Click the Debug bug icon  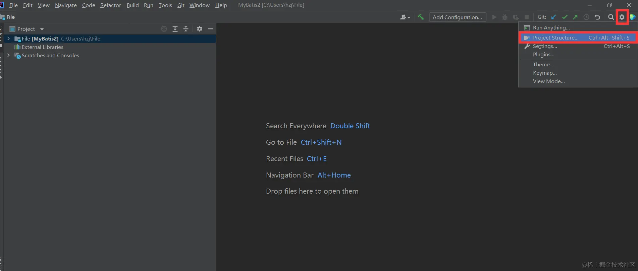tap(505, 17)
